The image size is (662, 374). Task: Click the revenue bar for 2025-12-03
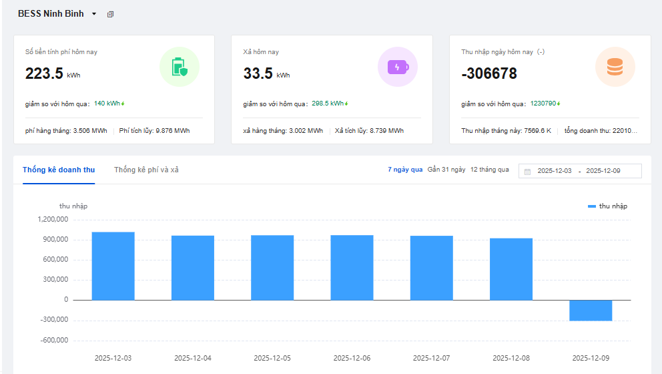(x=113, y=266)
